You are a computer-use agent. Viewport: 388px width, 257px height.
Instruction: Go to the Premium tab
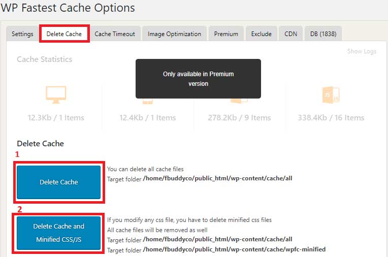[x=226, y=34]
